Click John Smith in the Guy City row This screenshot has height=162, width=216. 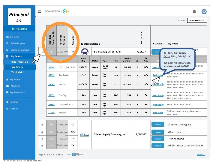point(158,95)
